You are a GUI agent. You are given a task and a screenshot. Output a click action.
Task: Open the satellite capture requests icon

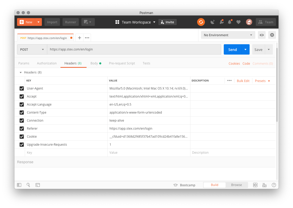(212, 22)
